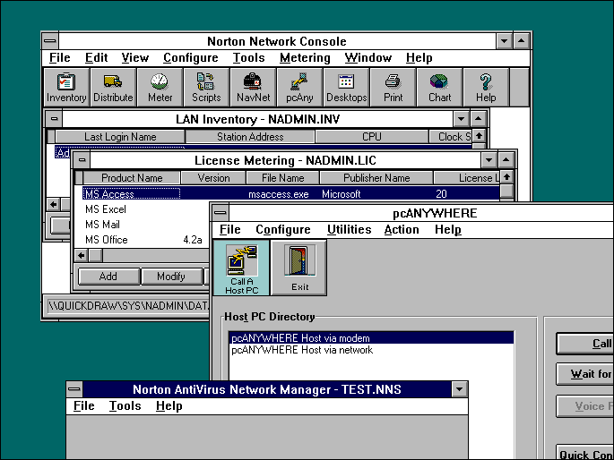614x460 pixels.
Task: Click the Quick Con button in pcANYWHERE
Action: [585, 453]
